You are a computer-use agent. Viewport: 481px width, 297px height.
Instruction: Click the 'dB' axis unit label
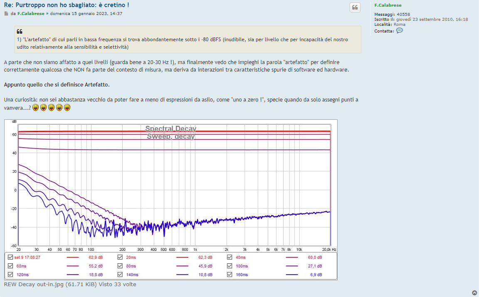tap(14, 121)
